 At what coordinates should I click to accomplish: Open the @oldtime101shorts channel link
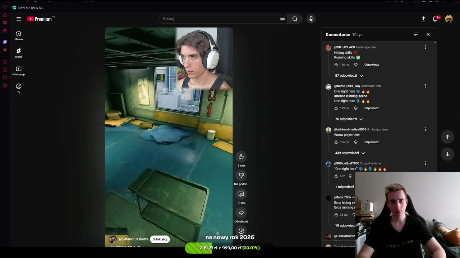tap(133, 239)
